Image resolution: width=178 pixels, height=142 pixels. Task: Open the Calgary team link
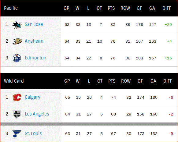tap(33, 97)
